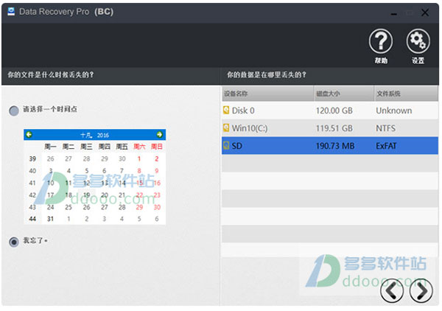This screenshot has height=311, width=442.
Task: Click the Win10(C:) drive icon
Action: 226,127
